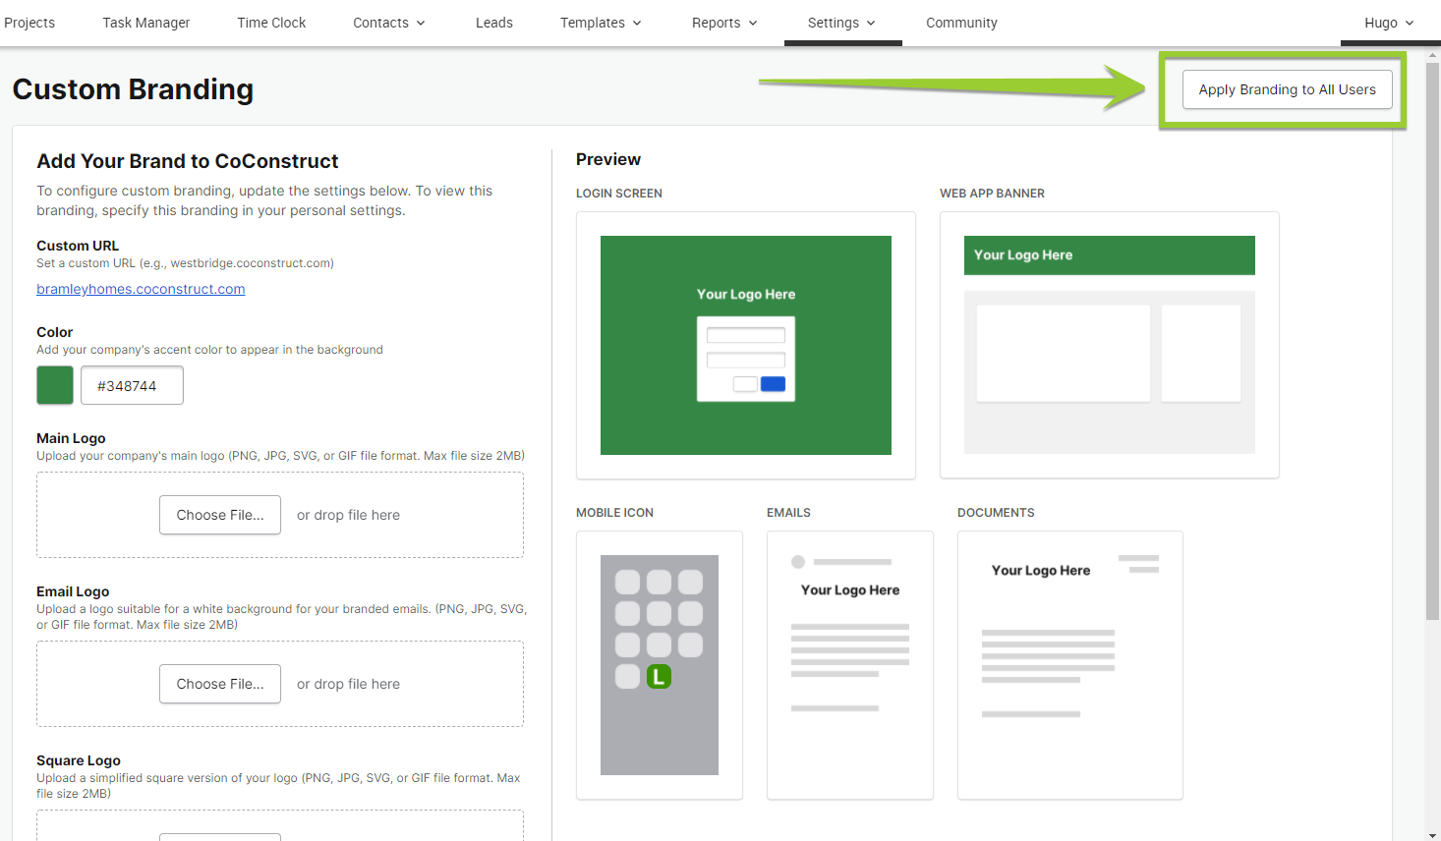Image resolution: width=1441 pixels, height=841 pixels.
Task: Go to the Community page
Action: click(x=961, y=23)
